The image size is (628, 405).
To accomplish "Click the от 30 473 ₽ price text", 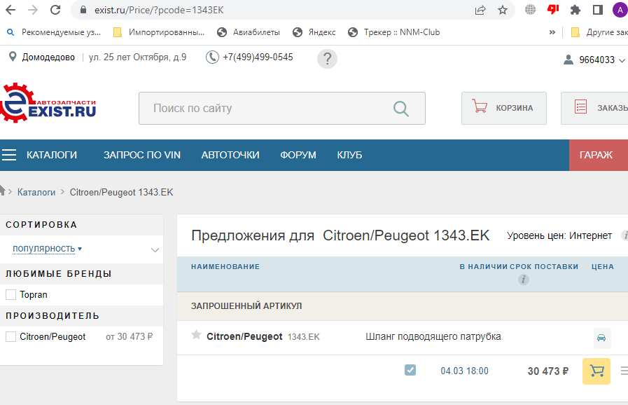I will point(130,337).
